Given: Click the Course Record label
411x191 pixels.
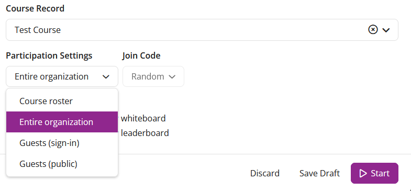Looking at the screenshot, I should 35,8.
